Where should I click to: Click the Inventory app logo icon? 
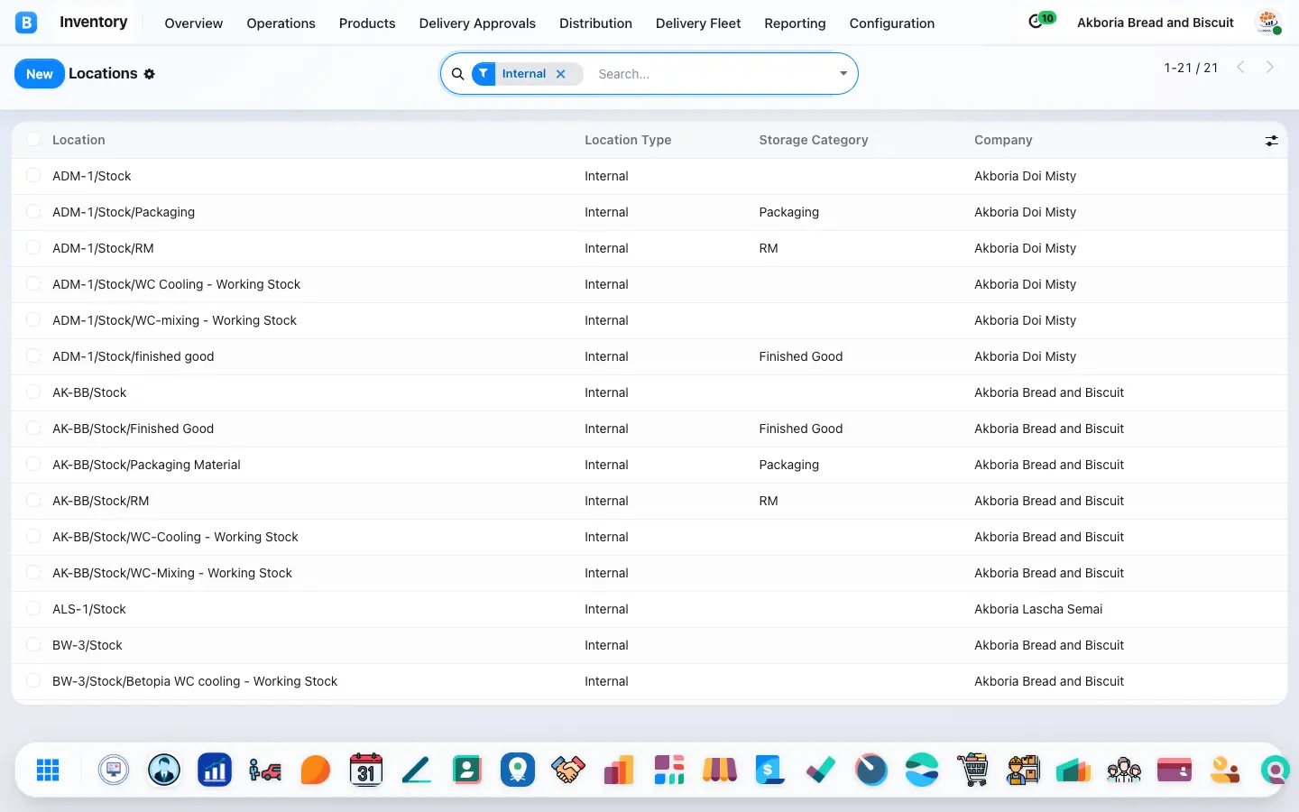[x=27, y=23]
